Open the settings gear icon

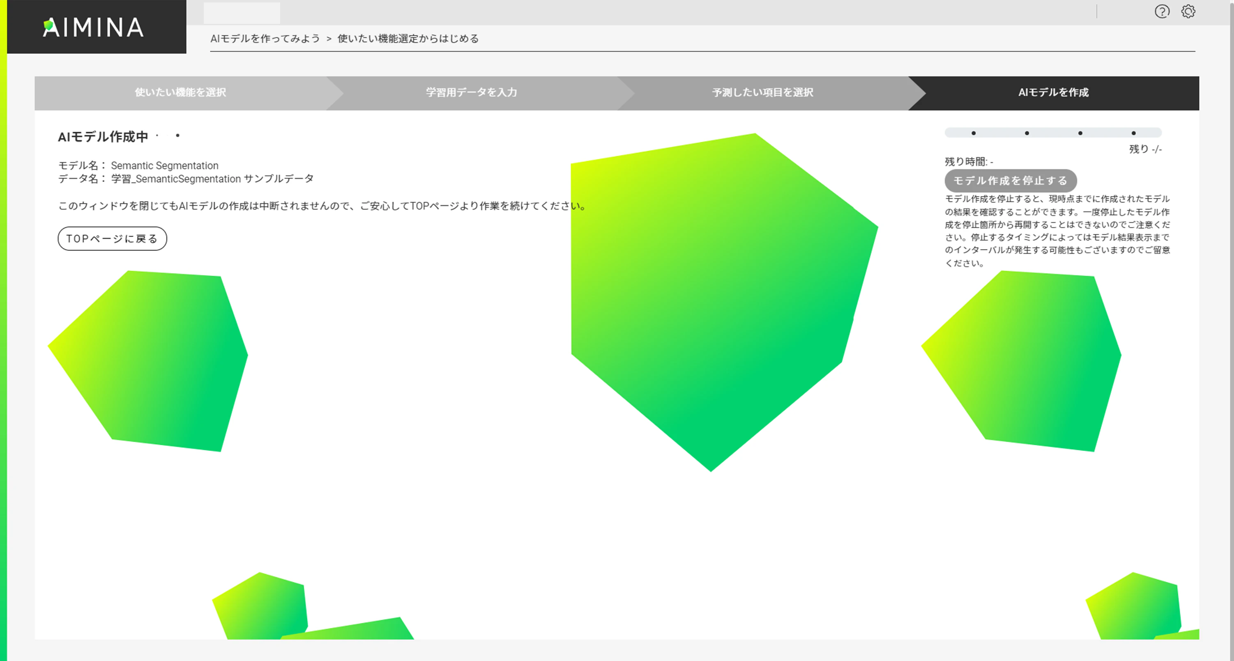(x=1188, y=11)
